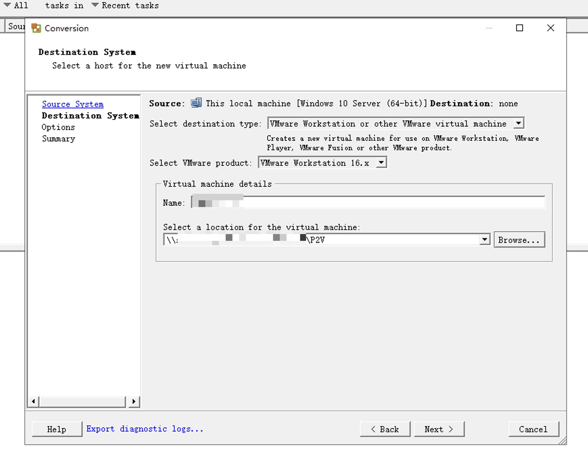Viewport: 588px width, 458px height.
Task: Open the virtual machine location dropdown arrow
Action: click(x=484, y=240)
